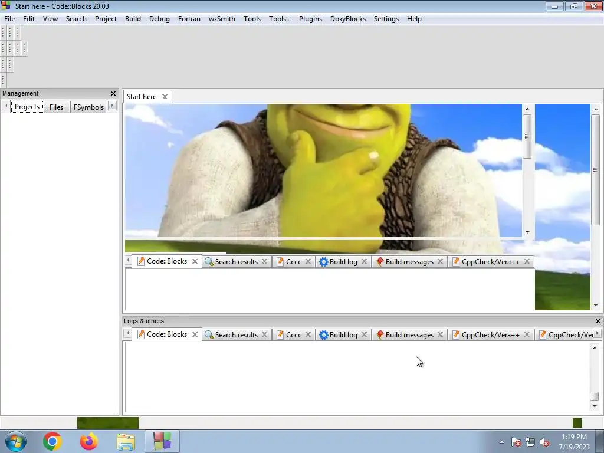
Task: Open the Settings menu
Action: click(x=386, y=19)
